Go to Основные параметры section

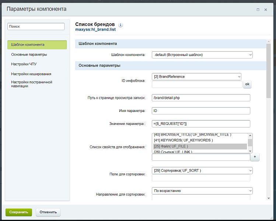tap(29, 55)
